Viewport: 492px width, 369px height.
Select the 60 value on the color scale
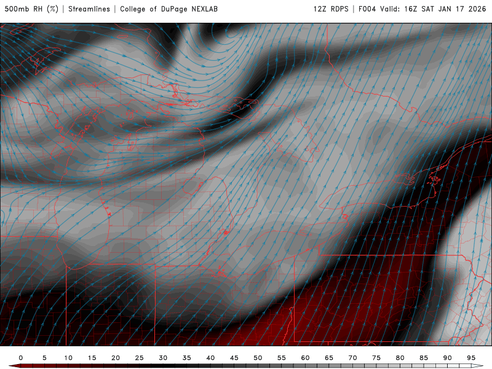305,358
